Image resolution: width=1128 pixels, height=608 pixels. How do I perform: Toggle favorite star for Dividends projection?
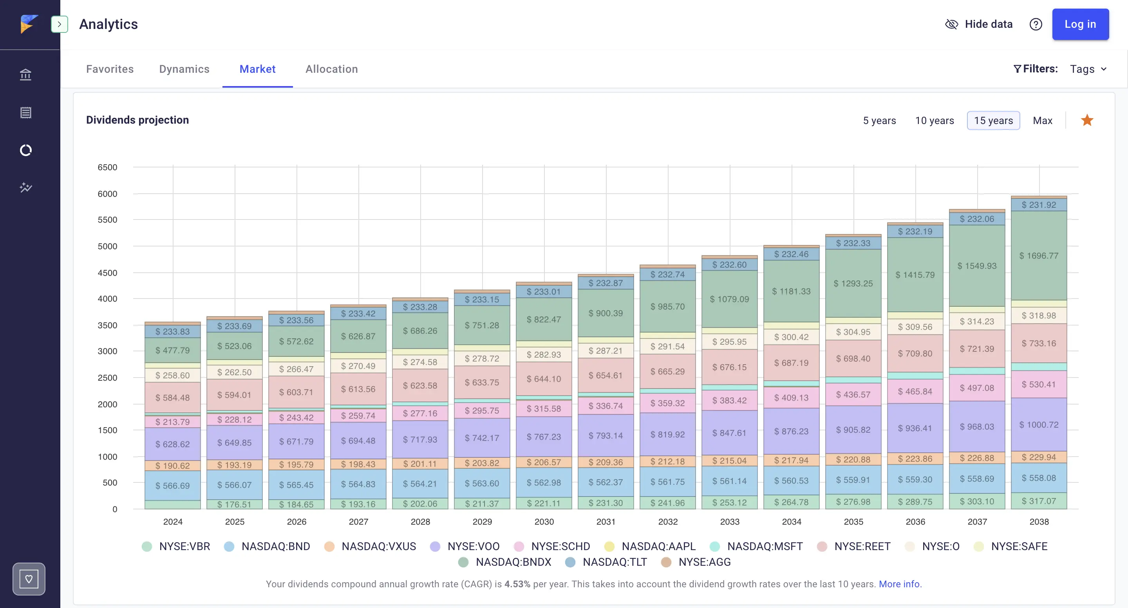point(1087,120)
